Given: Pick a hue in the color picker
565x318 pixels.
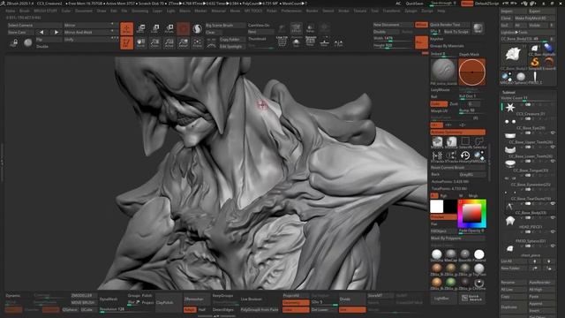Looking at the screenshot, I should point(471,214).
